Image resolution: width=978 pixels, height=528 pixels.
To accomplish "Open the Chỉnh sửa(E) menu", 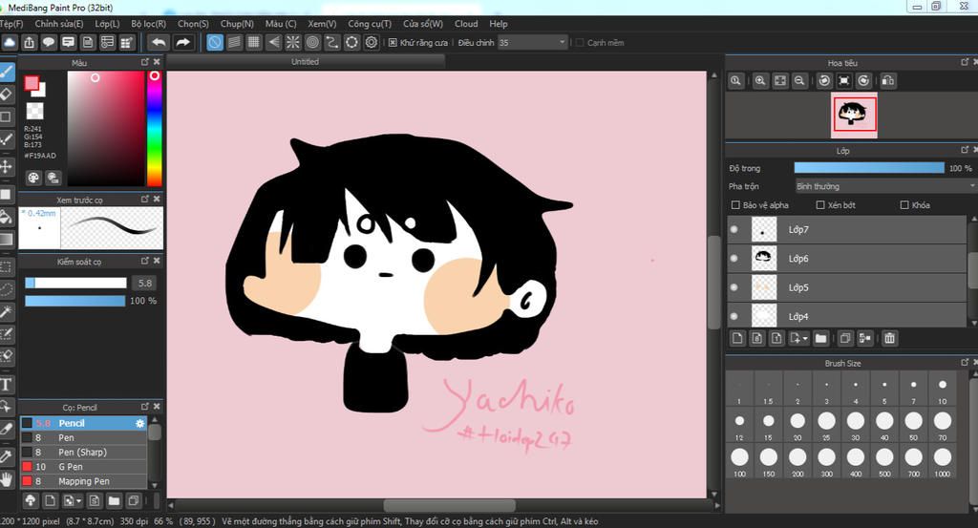I will coord(58,24).
